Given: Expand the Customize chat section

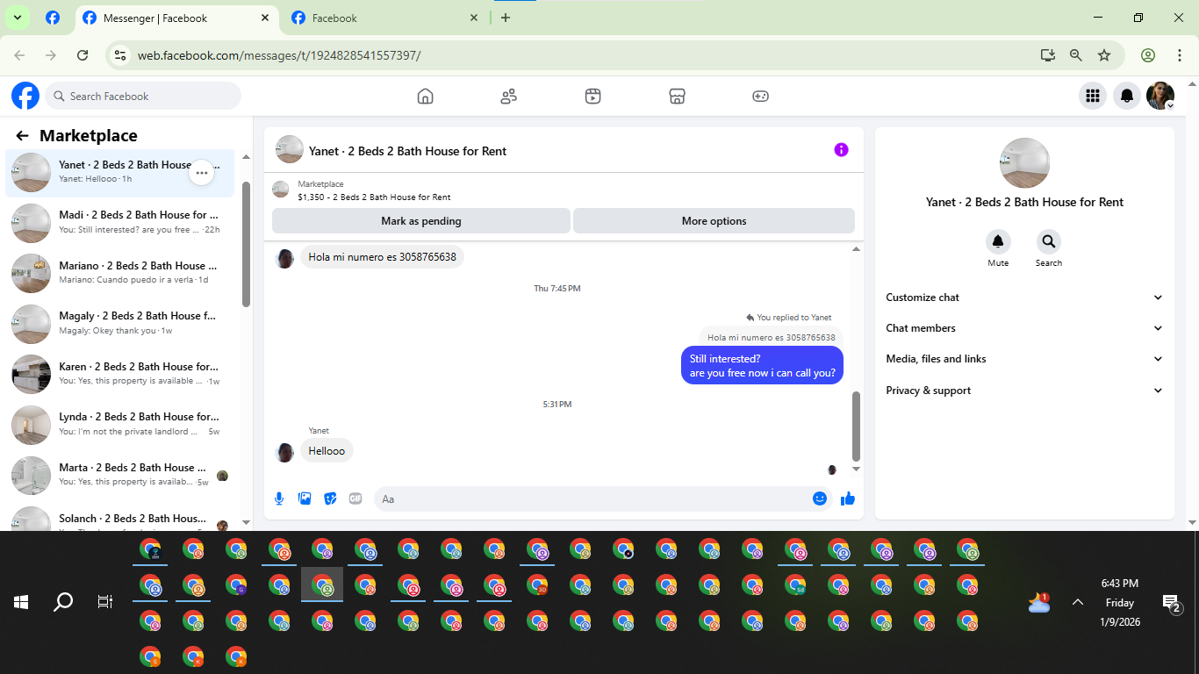Looking at the screenshot, I should pos(1024,298).
